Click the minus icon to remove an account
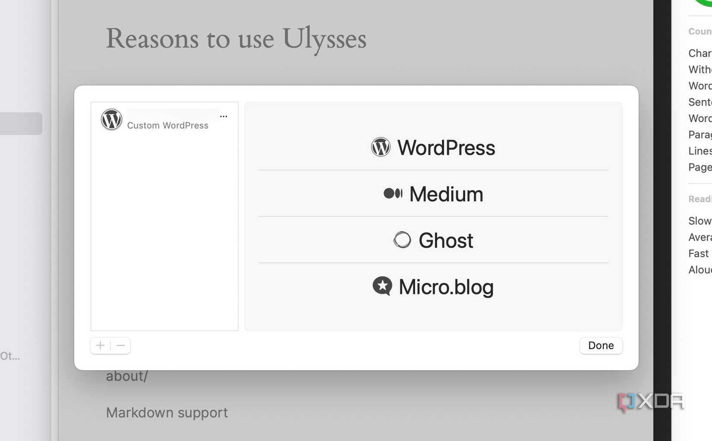The width and height of the screenshot is (712, 441). click(x=120, y=345)
